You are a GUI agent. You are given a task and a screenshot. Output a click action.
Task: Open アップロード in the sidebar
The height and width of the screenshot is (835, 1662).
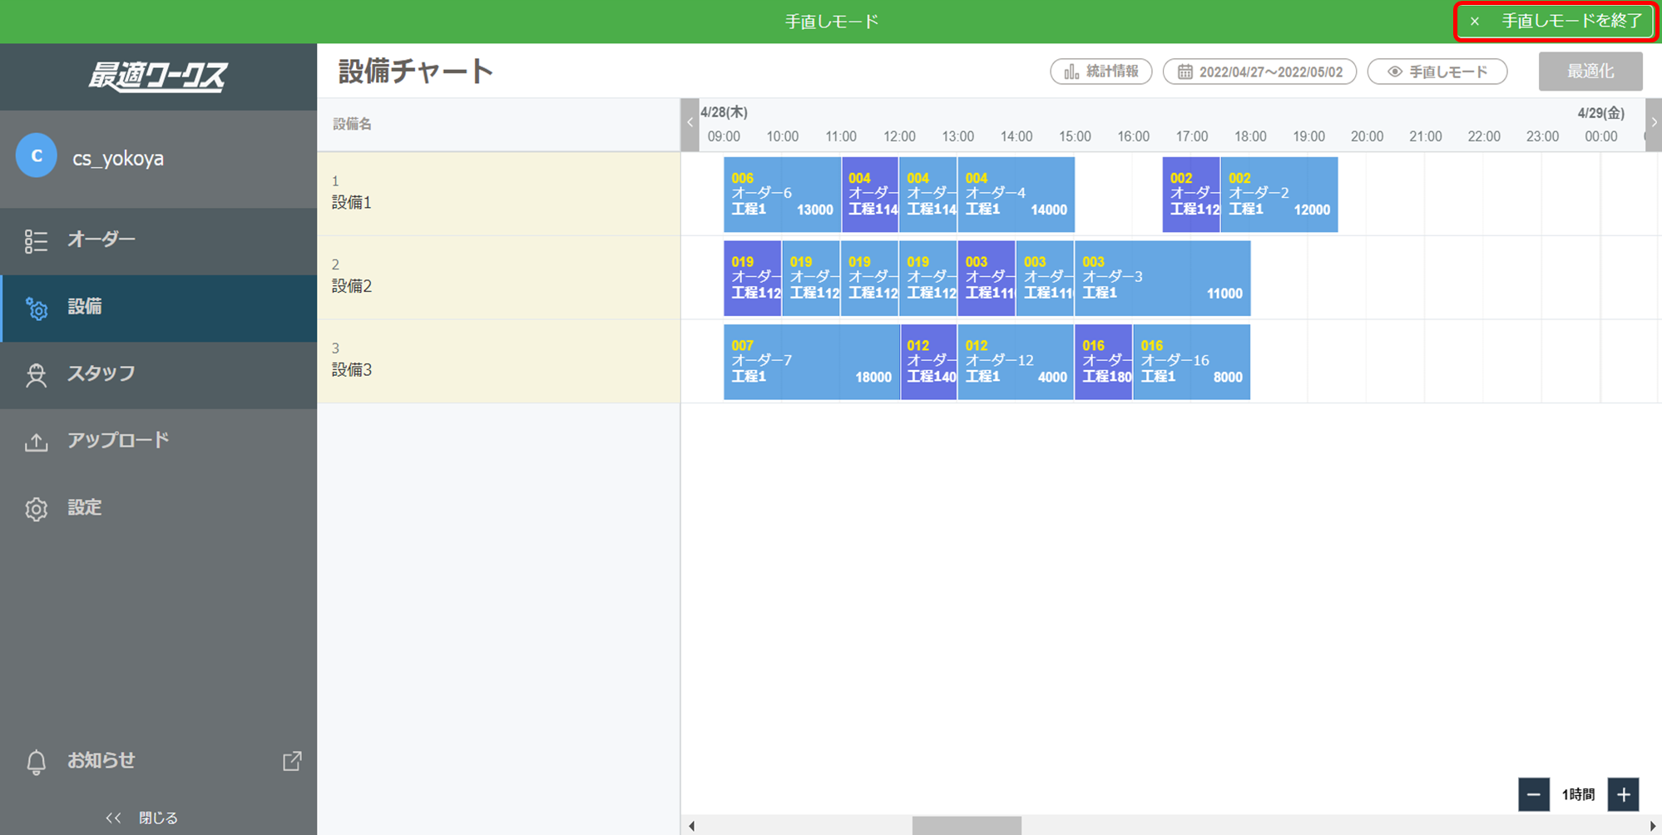158,441
